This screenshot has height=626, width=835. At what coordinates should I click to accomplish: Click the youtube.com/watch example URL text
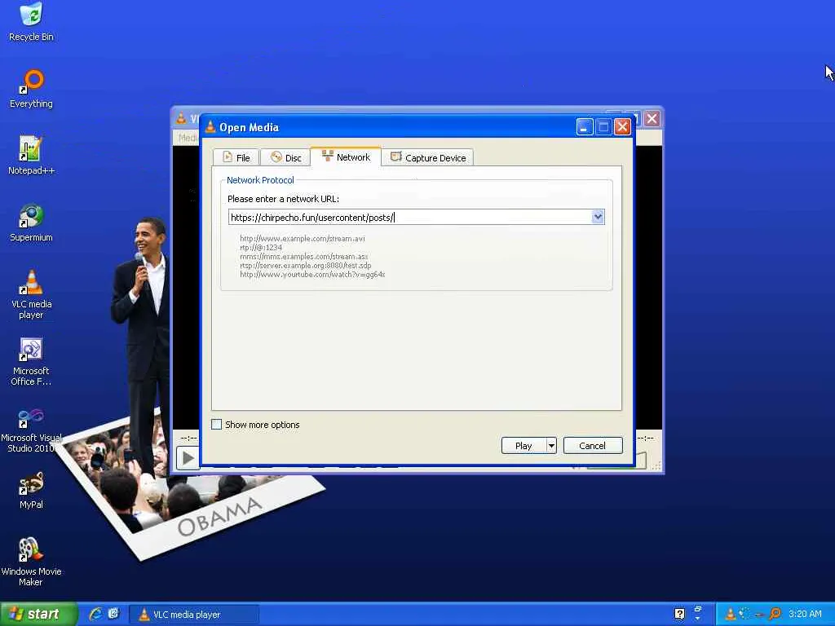tap(312, 275)
